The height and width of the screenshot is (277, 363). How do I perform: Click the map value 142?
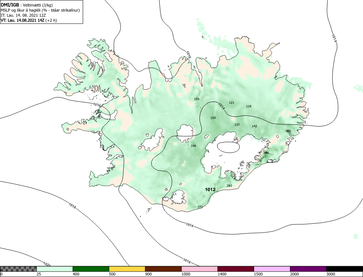coord(254,126)
